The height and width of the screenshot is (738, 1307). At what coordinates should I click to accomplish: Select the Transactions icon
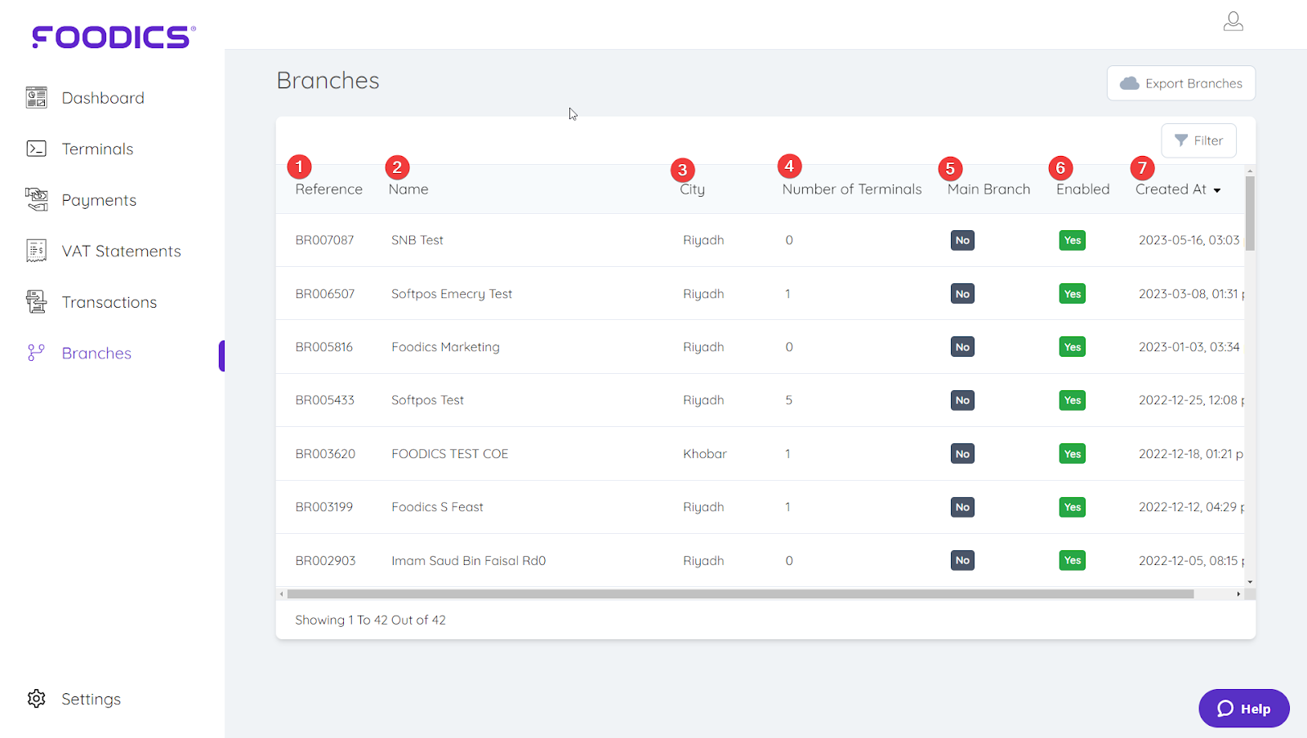point(35,301)
